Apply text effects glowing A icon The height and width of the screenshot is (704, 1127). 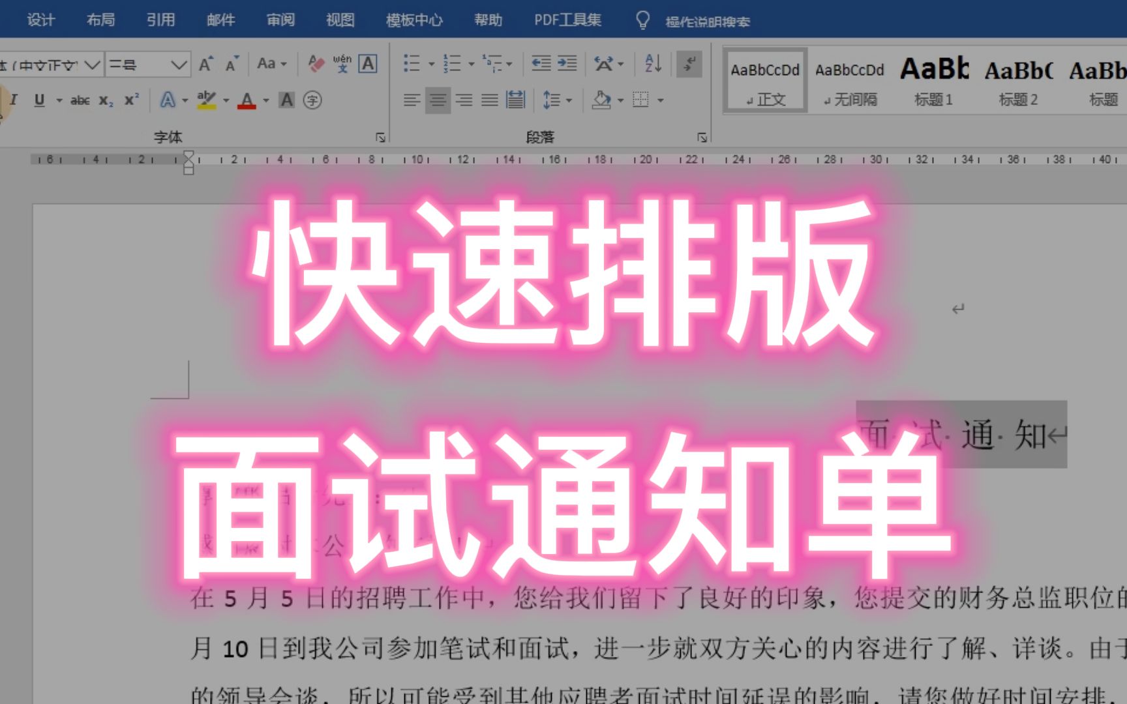click(x=168, y=100)
